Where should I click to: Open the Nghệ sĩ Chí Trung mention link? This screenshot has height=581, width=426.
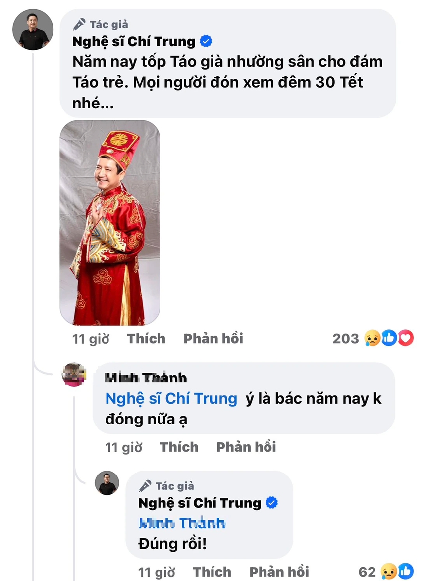point(171,399)
